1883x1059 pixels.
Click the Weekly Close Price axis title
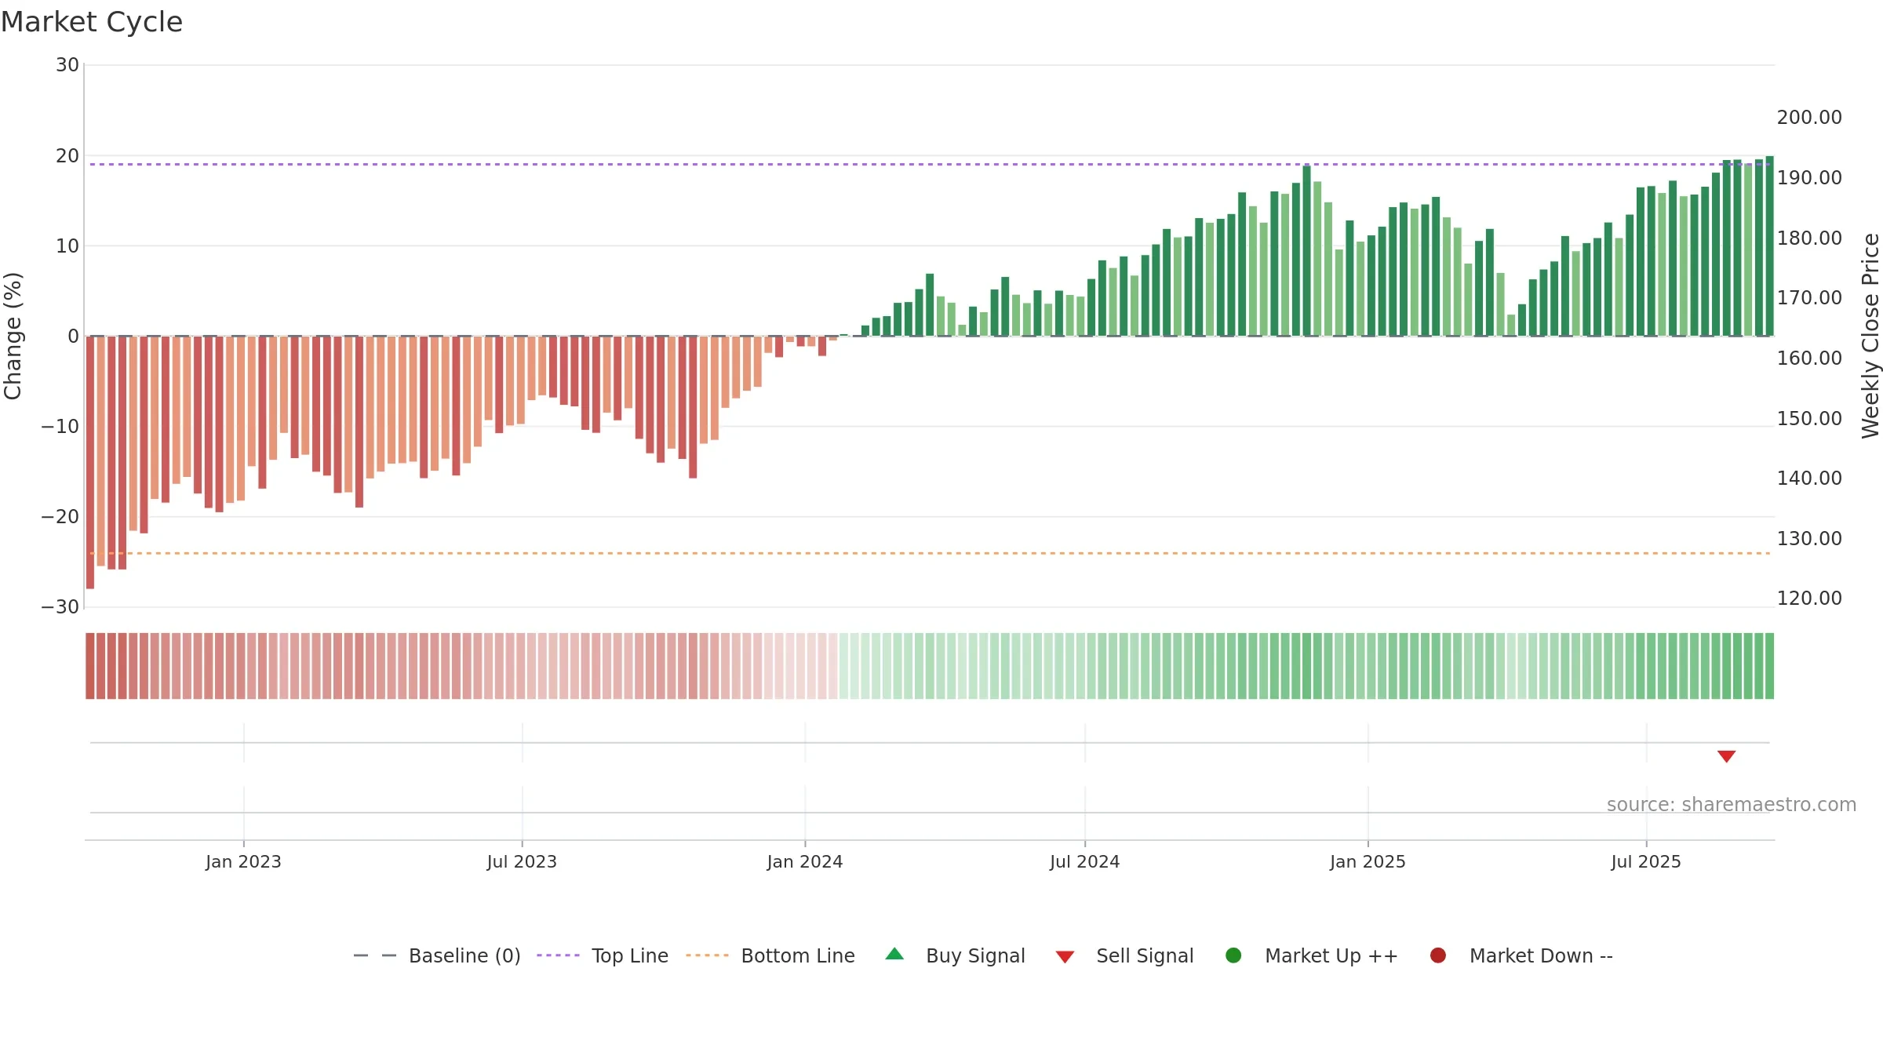(x=1870, y=336)
